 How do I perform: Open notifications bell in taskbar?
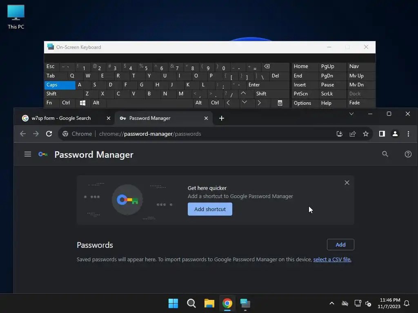click(x=407, y=303)
